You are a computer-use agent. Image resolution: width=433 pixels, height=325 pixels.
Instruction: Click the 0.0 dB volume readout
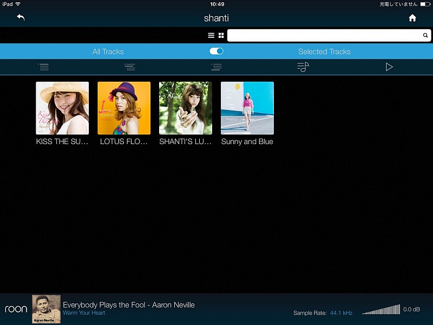[x=412, y=309]
